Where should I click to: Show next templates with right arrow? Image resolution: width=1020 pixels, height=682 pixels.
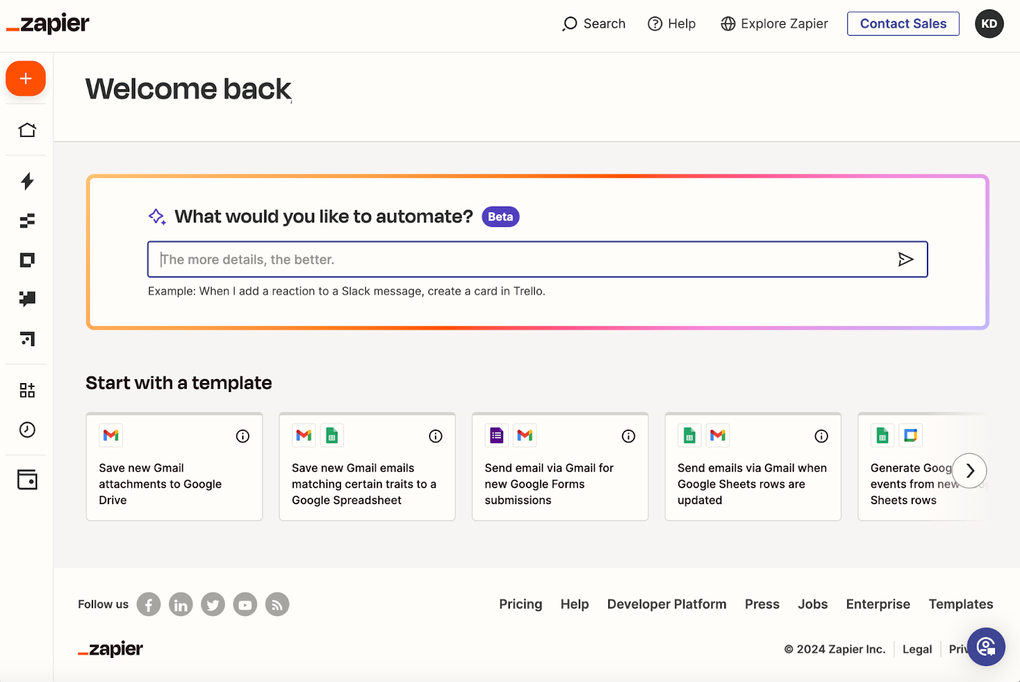click(970, 470)
